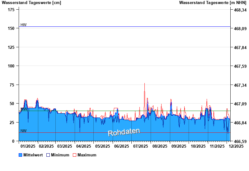Select the 04/2025 x-axis date label
Viewport: 249px width, 171px height.
84,146
